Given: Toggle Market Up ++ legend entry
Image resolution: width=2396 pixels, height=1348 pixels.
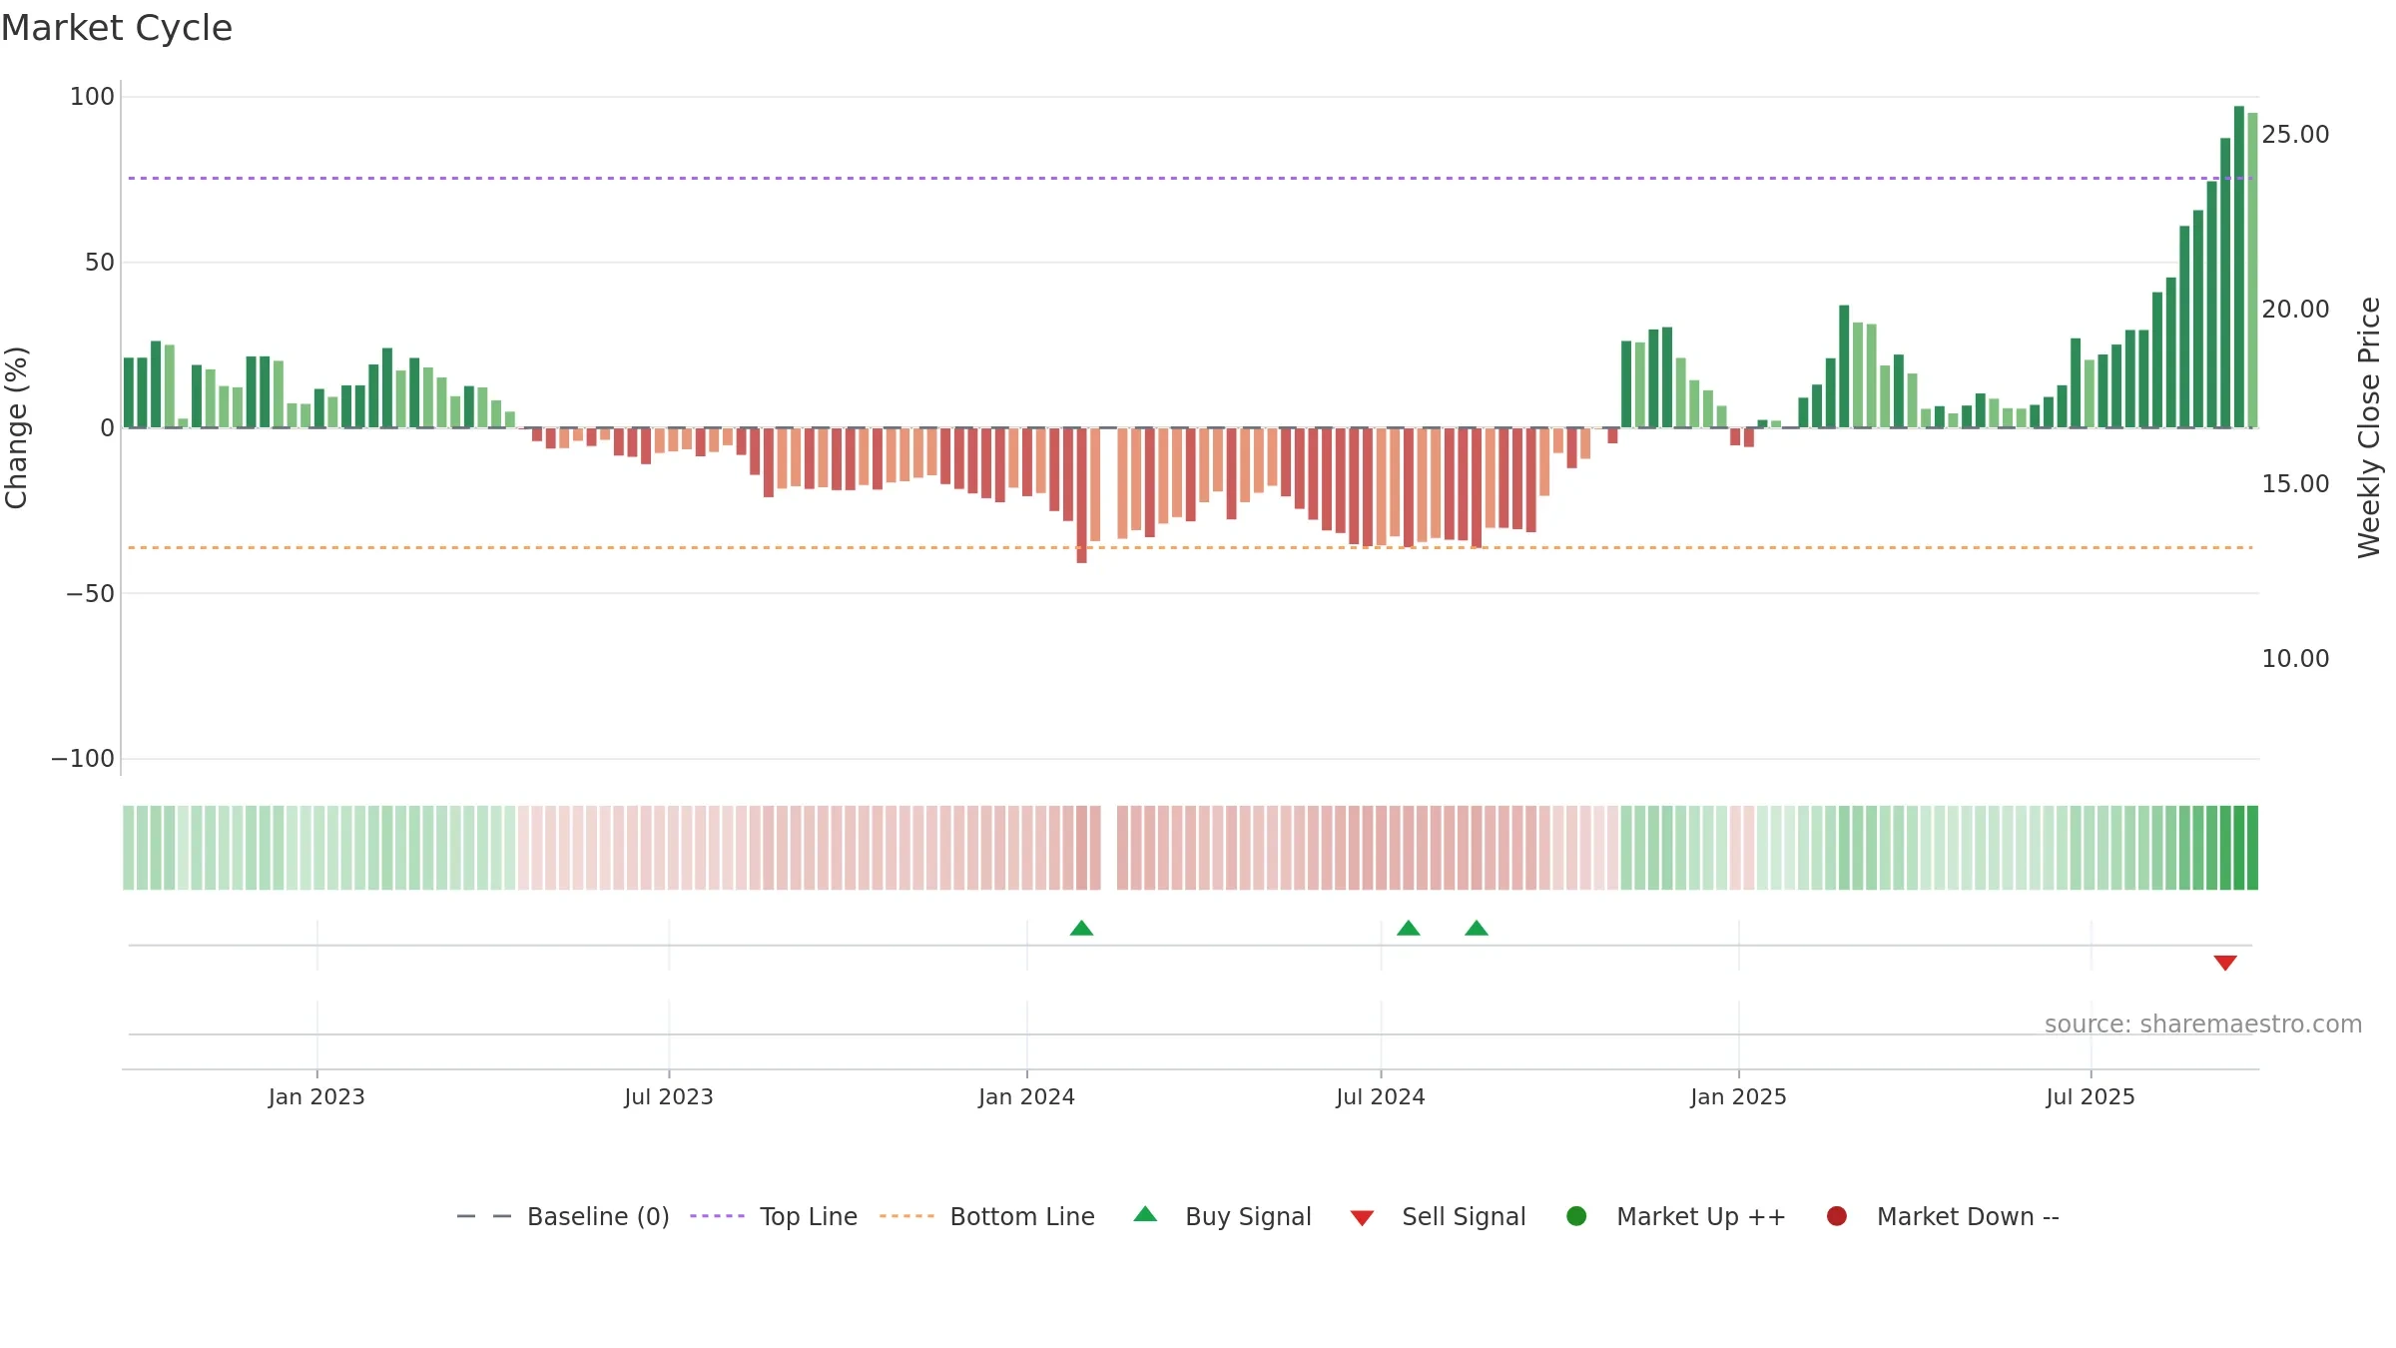Looking at the screenshot, I should pyautogui.click(x=1676, y=1216).
